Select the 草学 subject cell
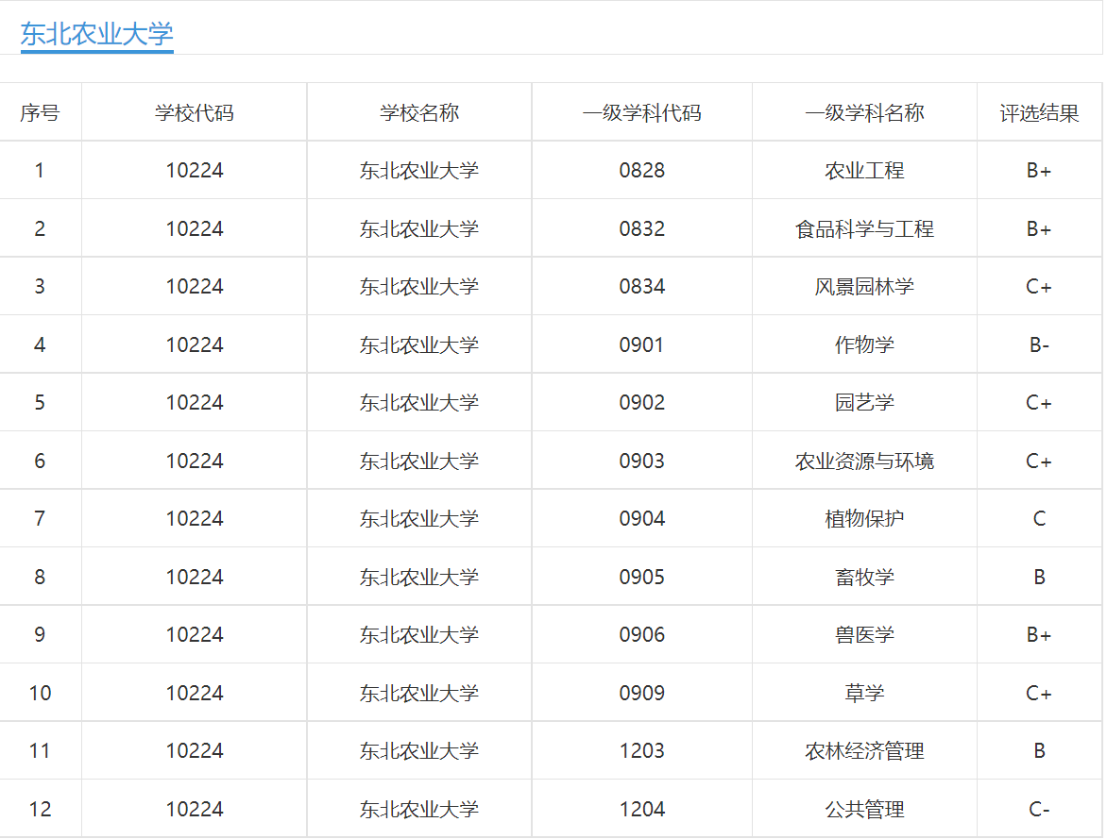1107x839 pixels. click(865, 693)
